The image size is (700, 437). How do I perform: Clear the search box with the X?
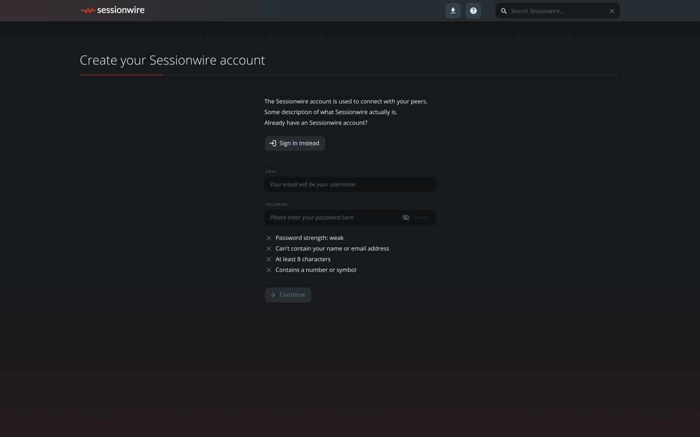pyautogui.click(x=612, y=11)
